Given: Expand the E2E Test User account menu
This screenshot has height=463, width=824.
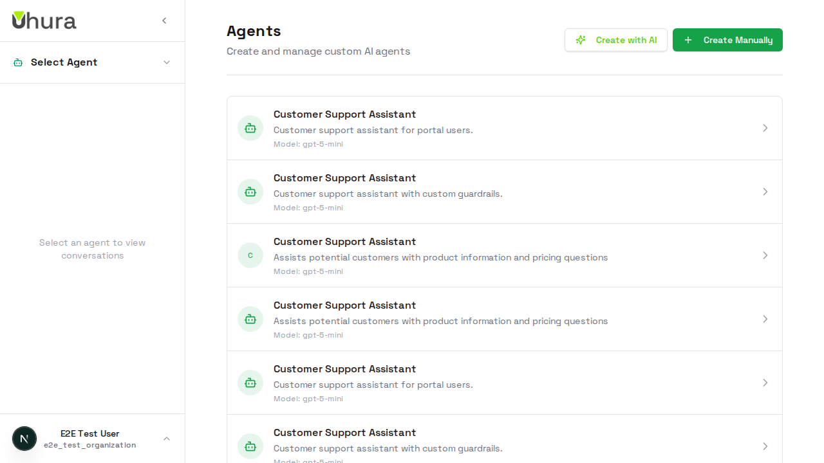Looking at the screenshot, I should pos(167,438).
